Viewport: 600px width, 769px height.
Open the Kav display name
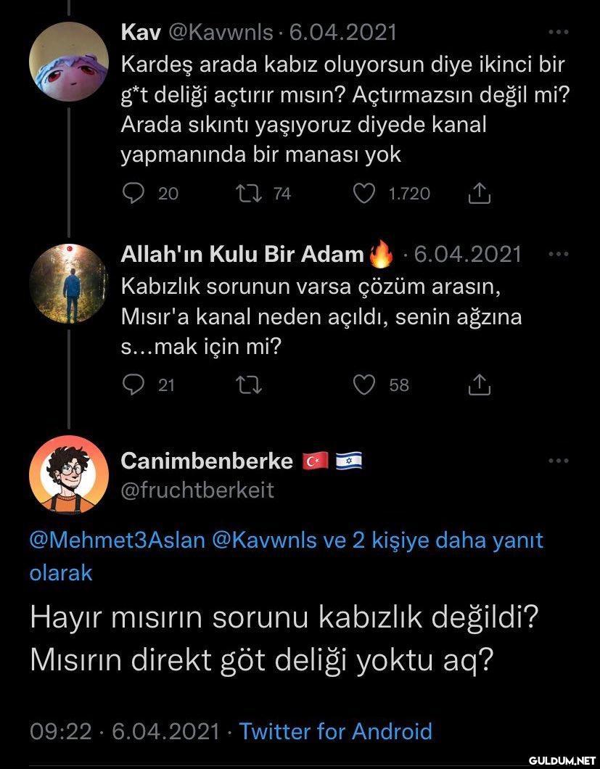[x=141, y=32]
